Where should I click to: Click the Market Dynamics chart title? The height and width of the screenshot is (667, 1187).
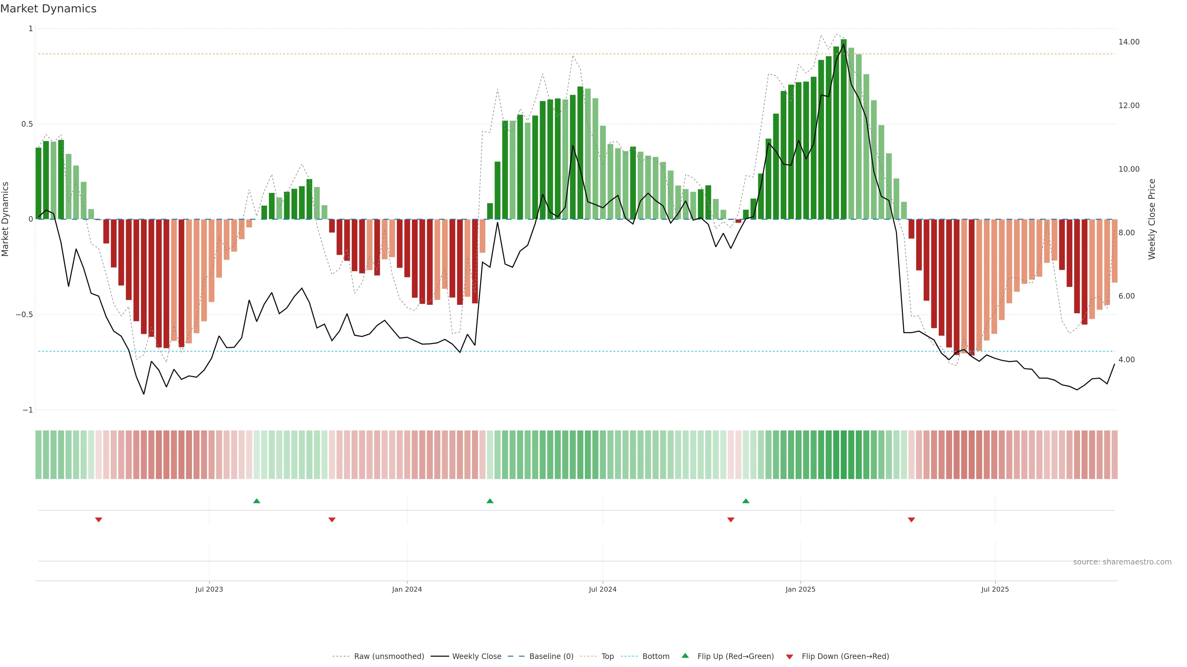coord(49,9)
